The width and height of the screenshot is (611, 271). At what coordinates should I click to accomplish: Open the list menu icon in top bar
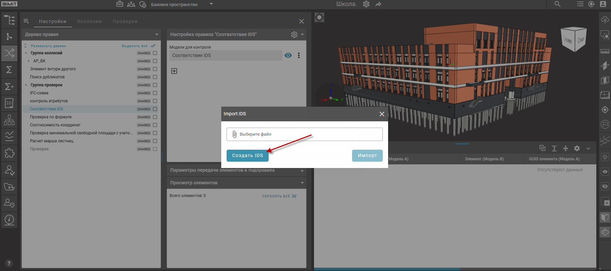point(580,4)
